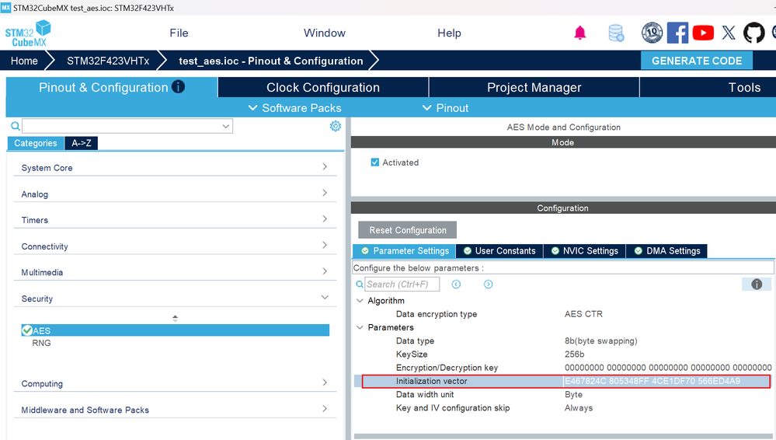Viewport: 776px width, 440px height.
Task: Go to next parameter search result arrow
Action: 488,285
